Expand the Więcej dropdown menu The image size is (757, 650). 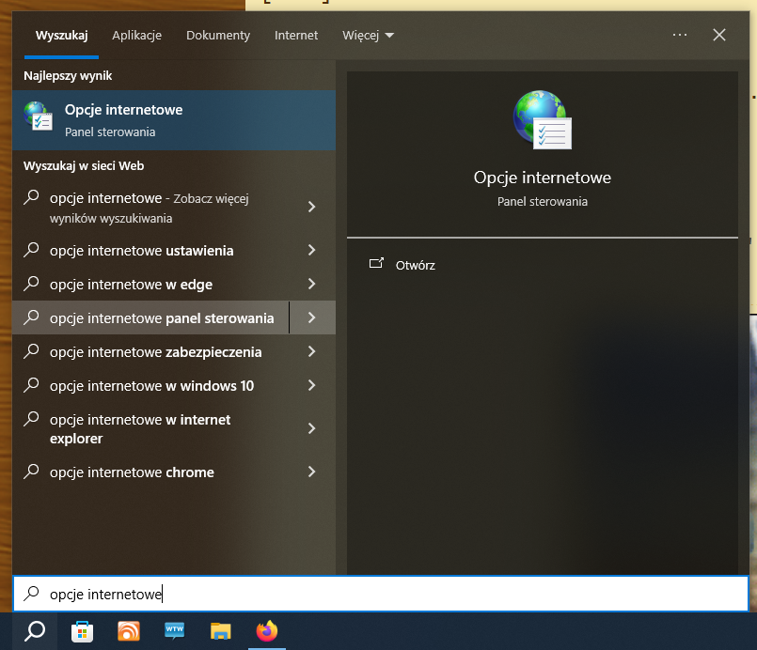click(x=368, y=35)
